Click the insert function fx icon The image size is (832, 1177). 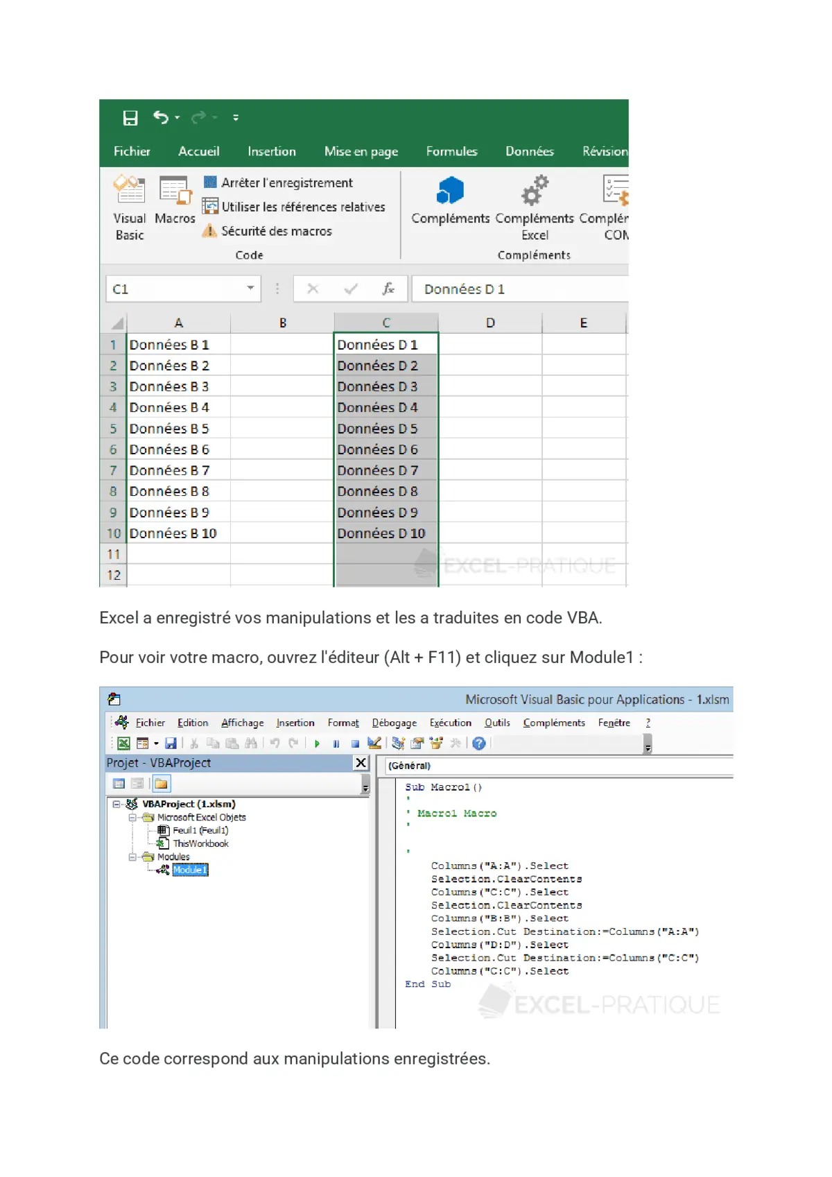pyautogui.click(x=388, y=289)
